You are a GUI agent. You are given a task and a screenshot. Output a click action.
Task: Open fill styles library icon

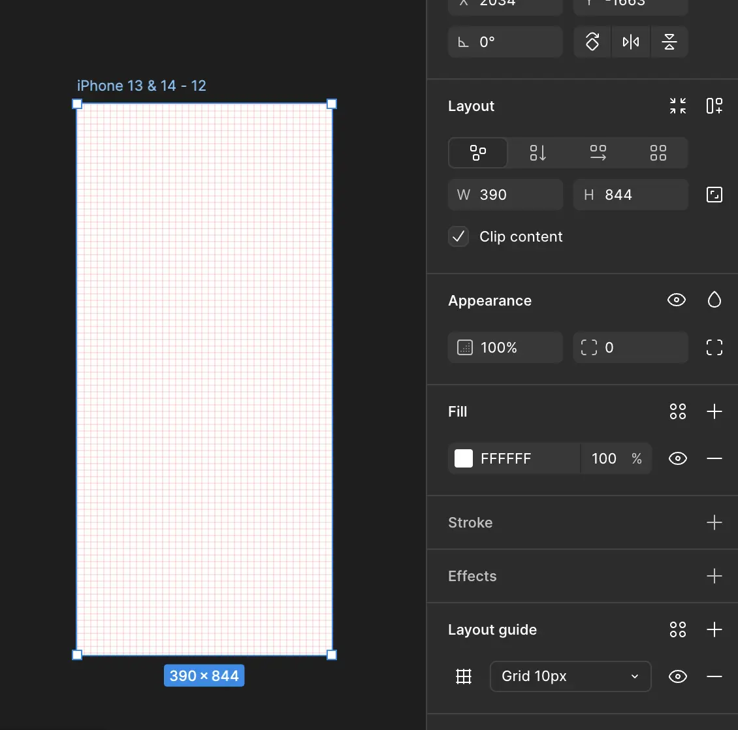pos(678,411)
